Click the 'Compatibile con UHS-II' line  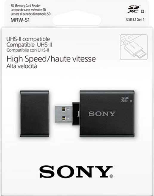coord(28,50)
